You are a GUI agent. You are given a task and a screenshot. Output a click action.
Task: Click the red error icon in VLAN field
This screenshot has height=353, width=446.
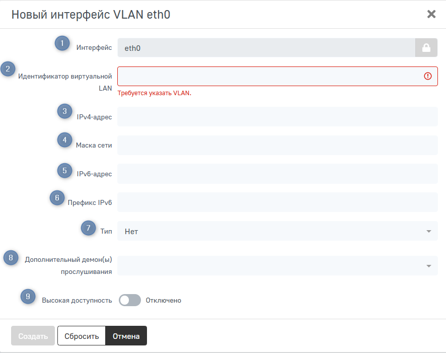[x=428, y=76]
